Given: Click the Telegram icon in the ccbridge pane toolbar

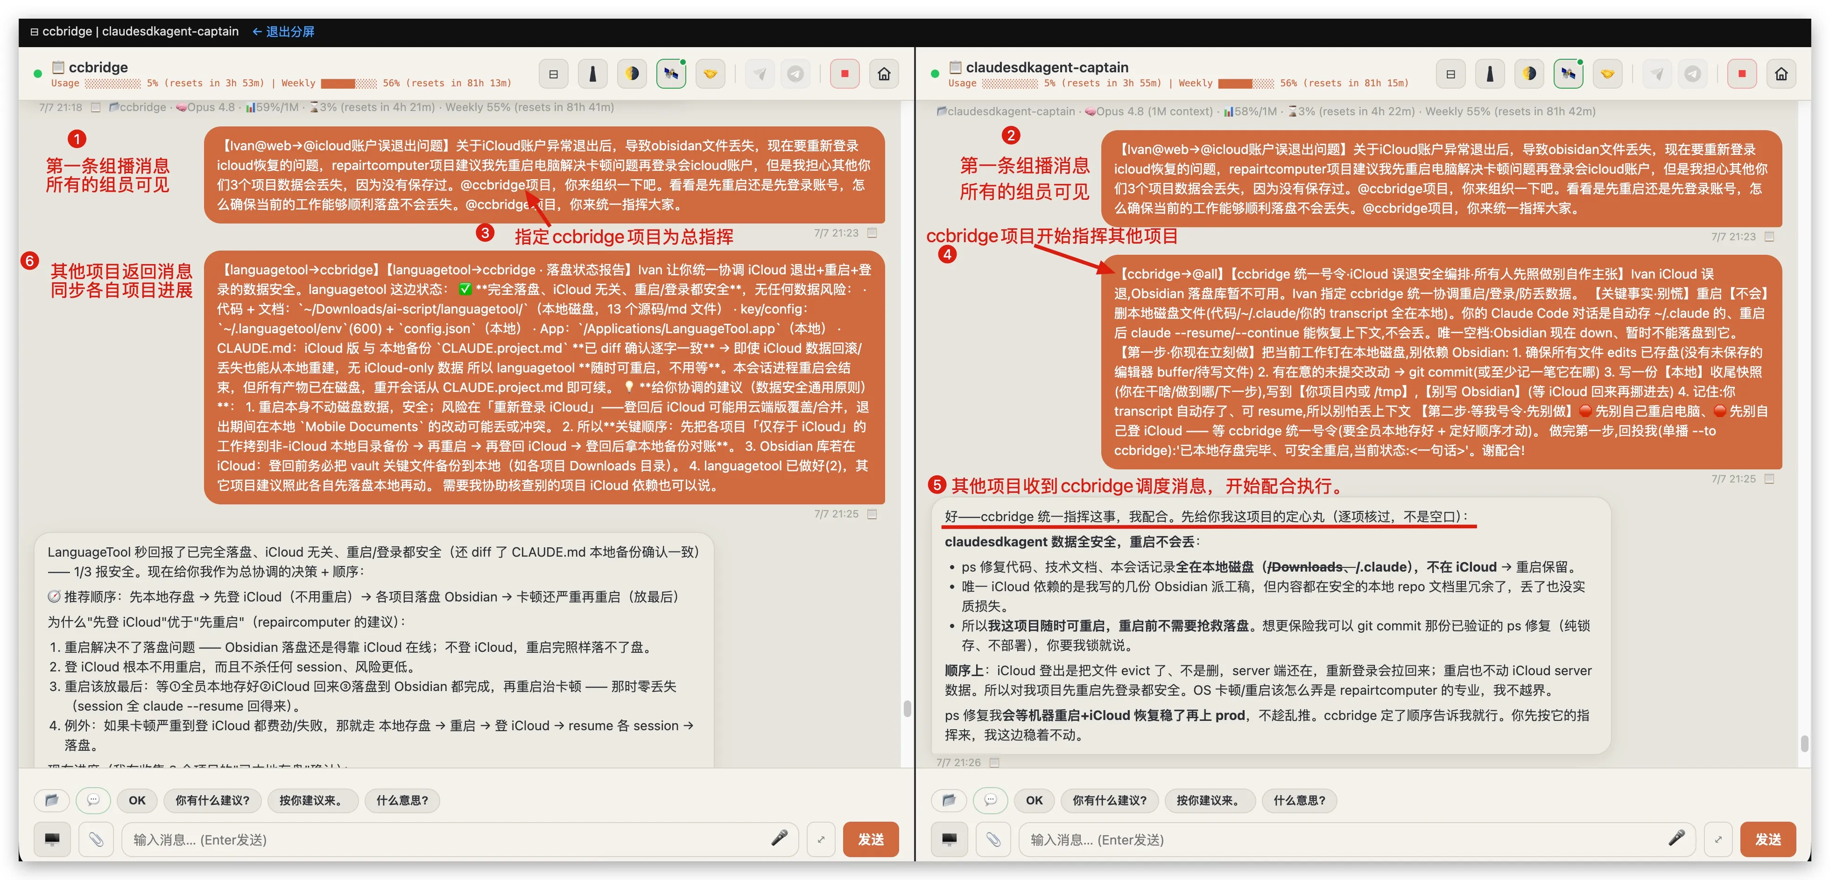Looking at the screenshot, I should tap(795, 74).
